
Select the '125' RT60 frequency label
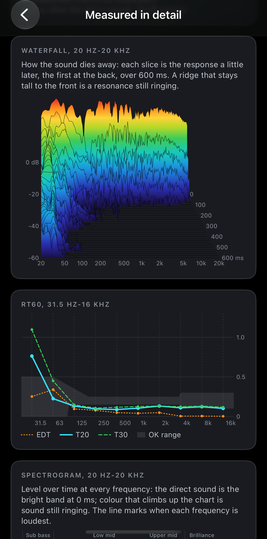pos(82,423)
